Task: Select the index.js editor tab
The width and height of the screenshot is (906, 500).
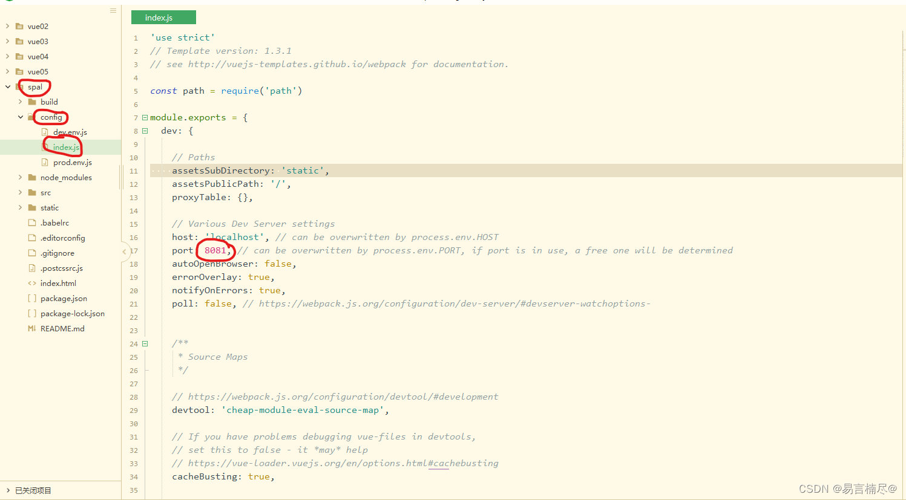Action: 163,17
